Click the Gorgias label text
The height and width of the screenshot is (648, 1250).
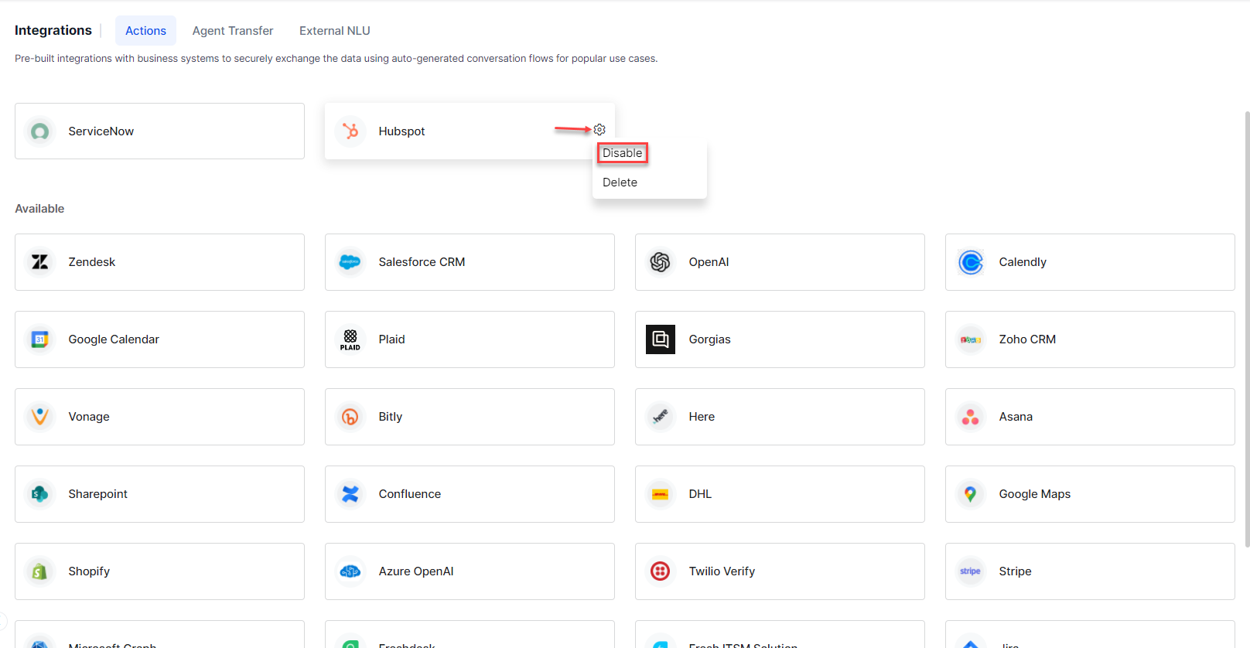(x=709, y=339)
